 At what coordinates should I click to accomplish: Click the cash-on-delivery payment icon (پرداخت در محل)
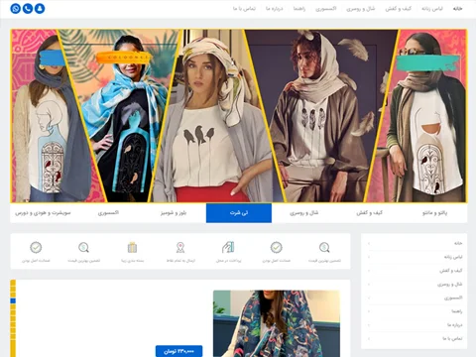[228, 247]
